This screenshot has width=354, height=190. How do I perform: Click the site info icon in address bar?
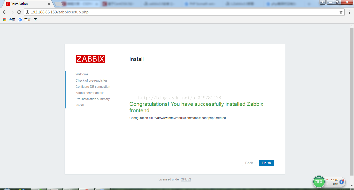coord(27,12)
